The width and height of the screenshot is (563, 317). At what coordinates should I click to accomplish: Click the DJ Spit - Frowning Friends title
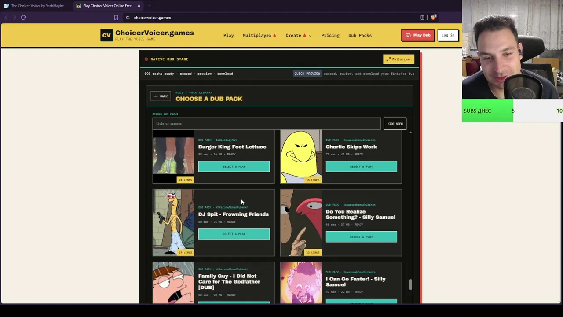point(234,214)
